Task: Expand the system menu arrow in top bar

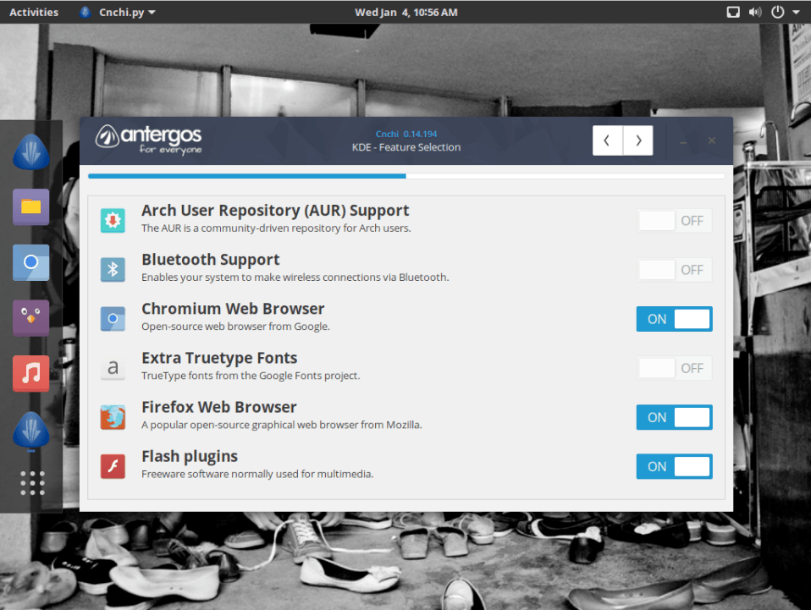Action: click(x=796, y=12)
